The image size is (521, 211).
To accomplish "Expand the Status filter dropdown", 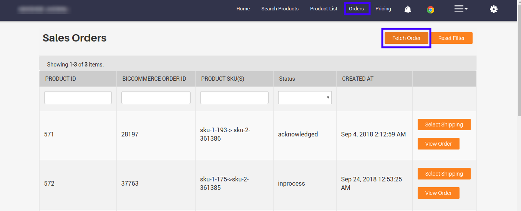I will 305,98.
